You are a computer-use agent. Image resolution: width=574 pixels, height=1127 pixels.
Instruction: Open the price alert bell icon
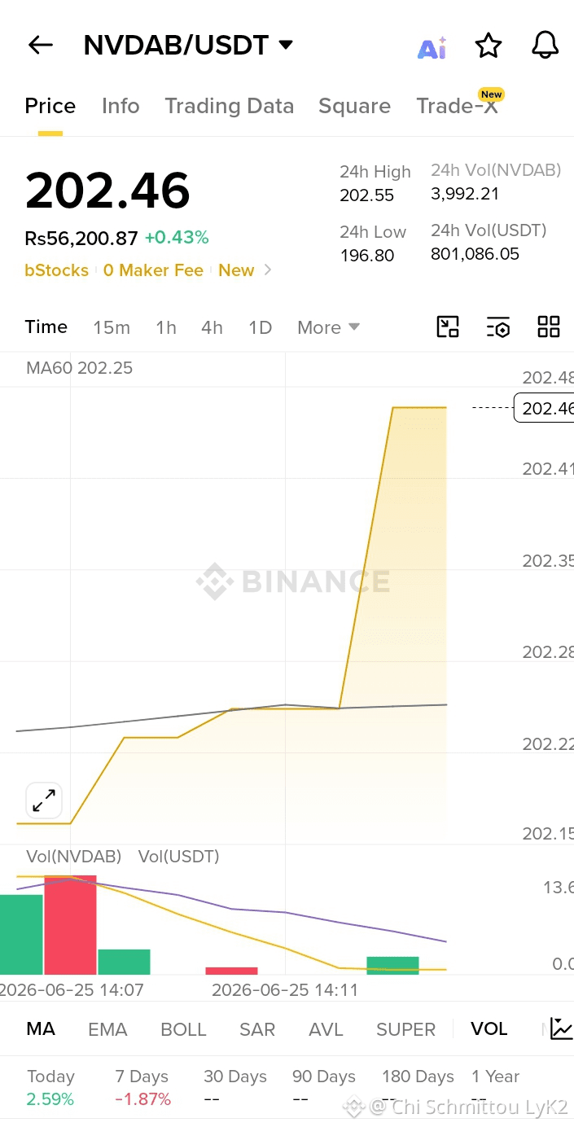546,46
